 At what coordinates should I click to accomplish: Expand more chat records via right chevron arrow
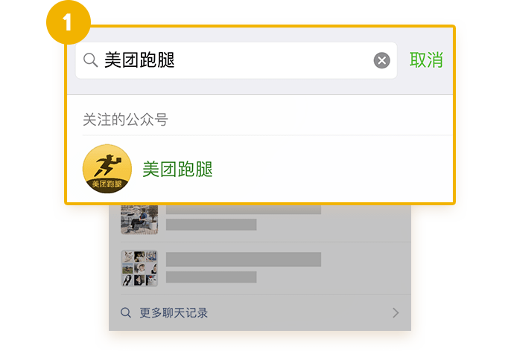[396, 313]
